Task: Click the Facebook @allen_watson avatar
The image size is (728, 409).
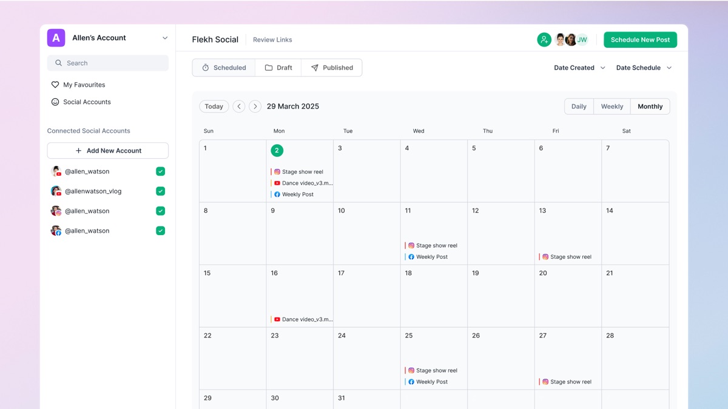Action: pyautogui.click(x=56, y=231)
